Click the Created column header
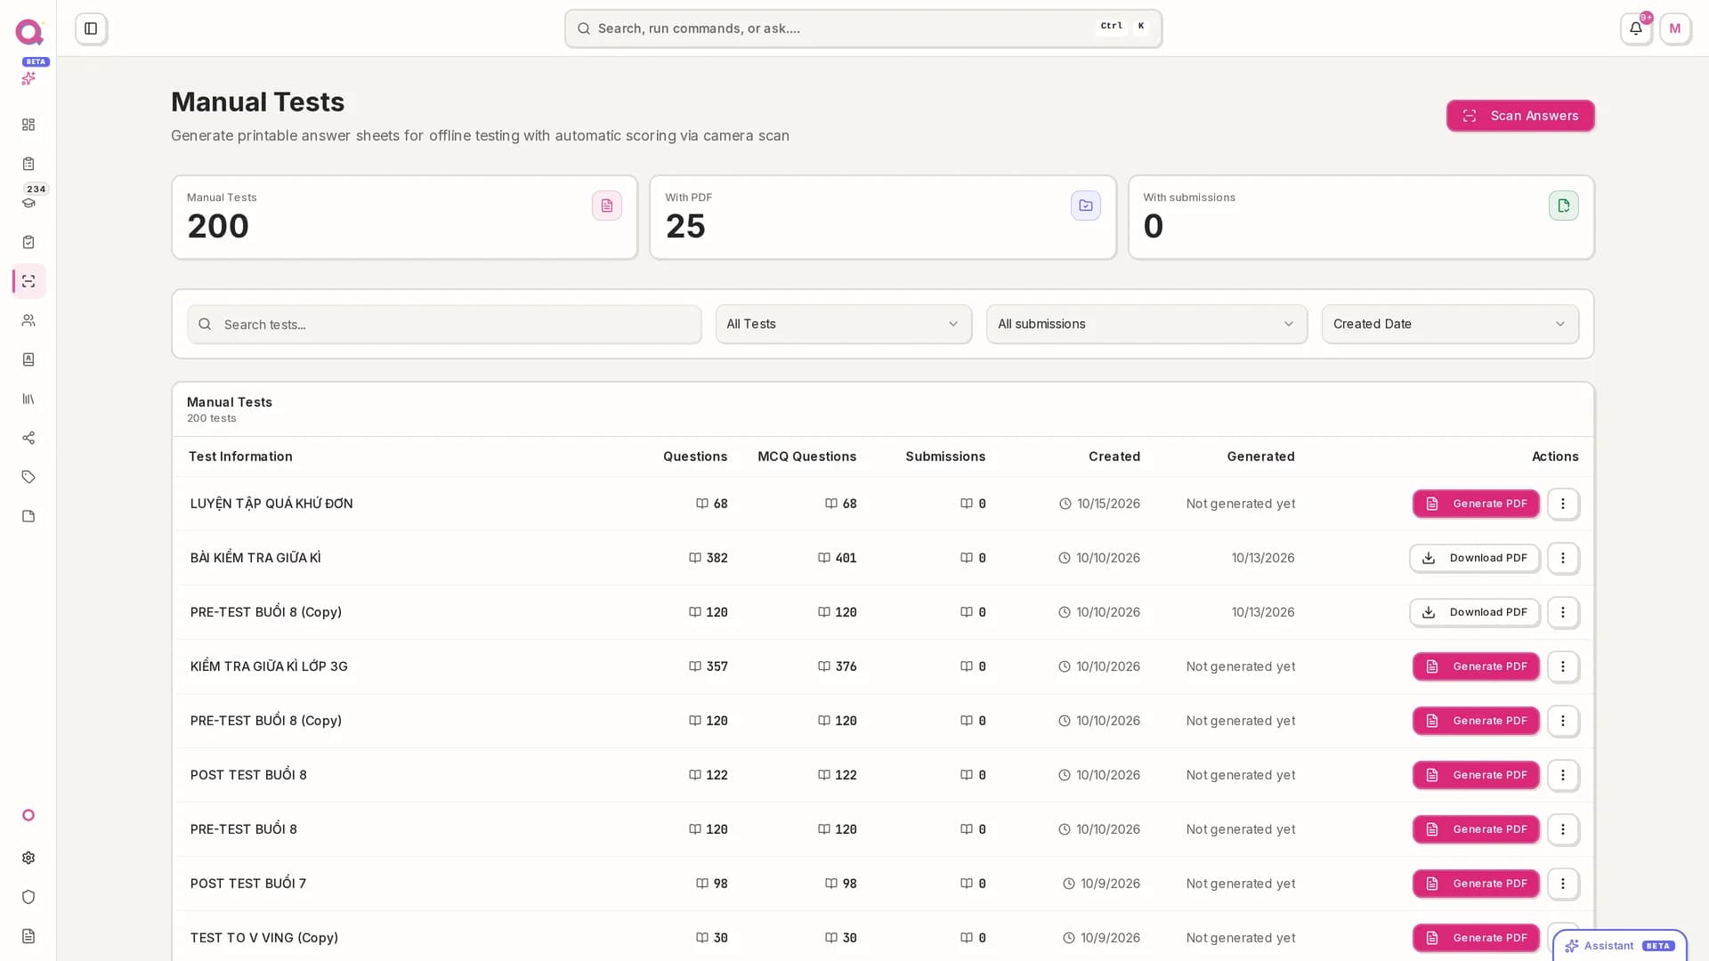1709x961 pixels. pyautogui.click(x=1114, y=456)
